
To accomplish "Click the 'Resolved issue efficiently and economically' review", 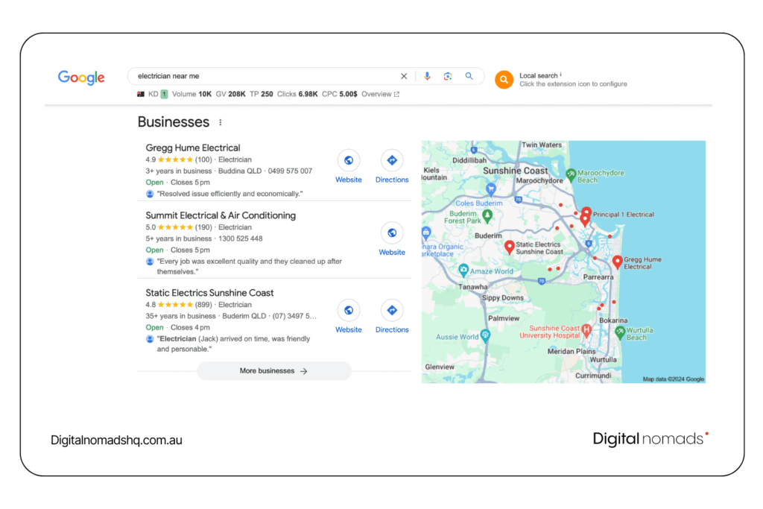I will pyautogui.click(x=229, y=194).
